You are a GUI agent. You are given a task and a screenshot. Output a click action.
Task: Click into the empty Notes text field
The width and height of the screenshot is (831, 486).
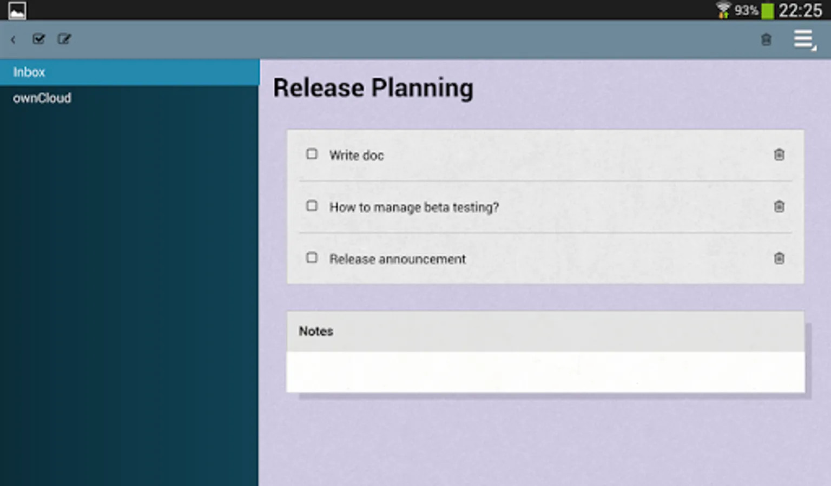pyautogui.click(x=545, y=372)
